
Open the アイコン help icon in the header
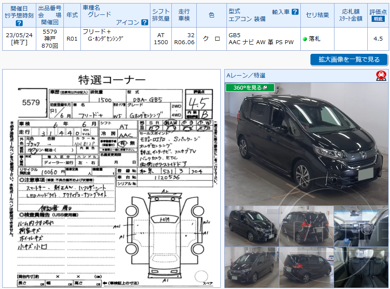pyautogui.click(x=145, y=22)
